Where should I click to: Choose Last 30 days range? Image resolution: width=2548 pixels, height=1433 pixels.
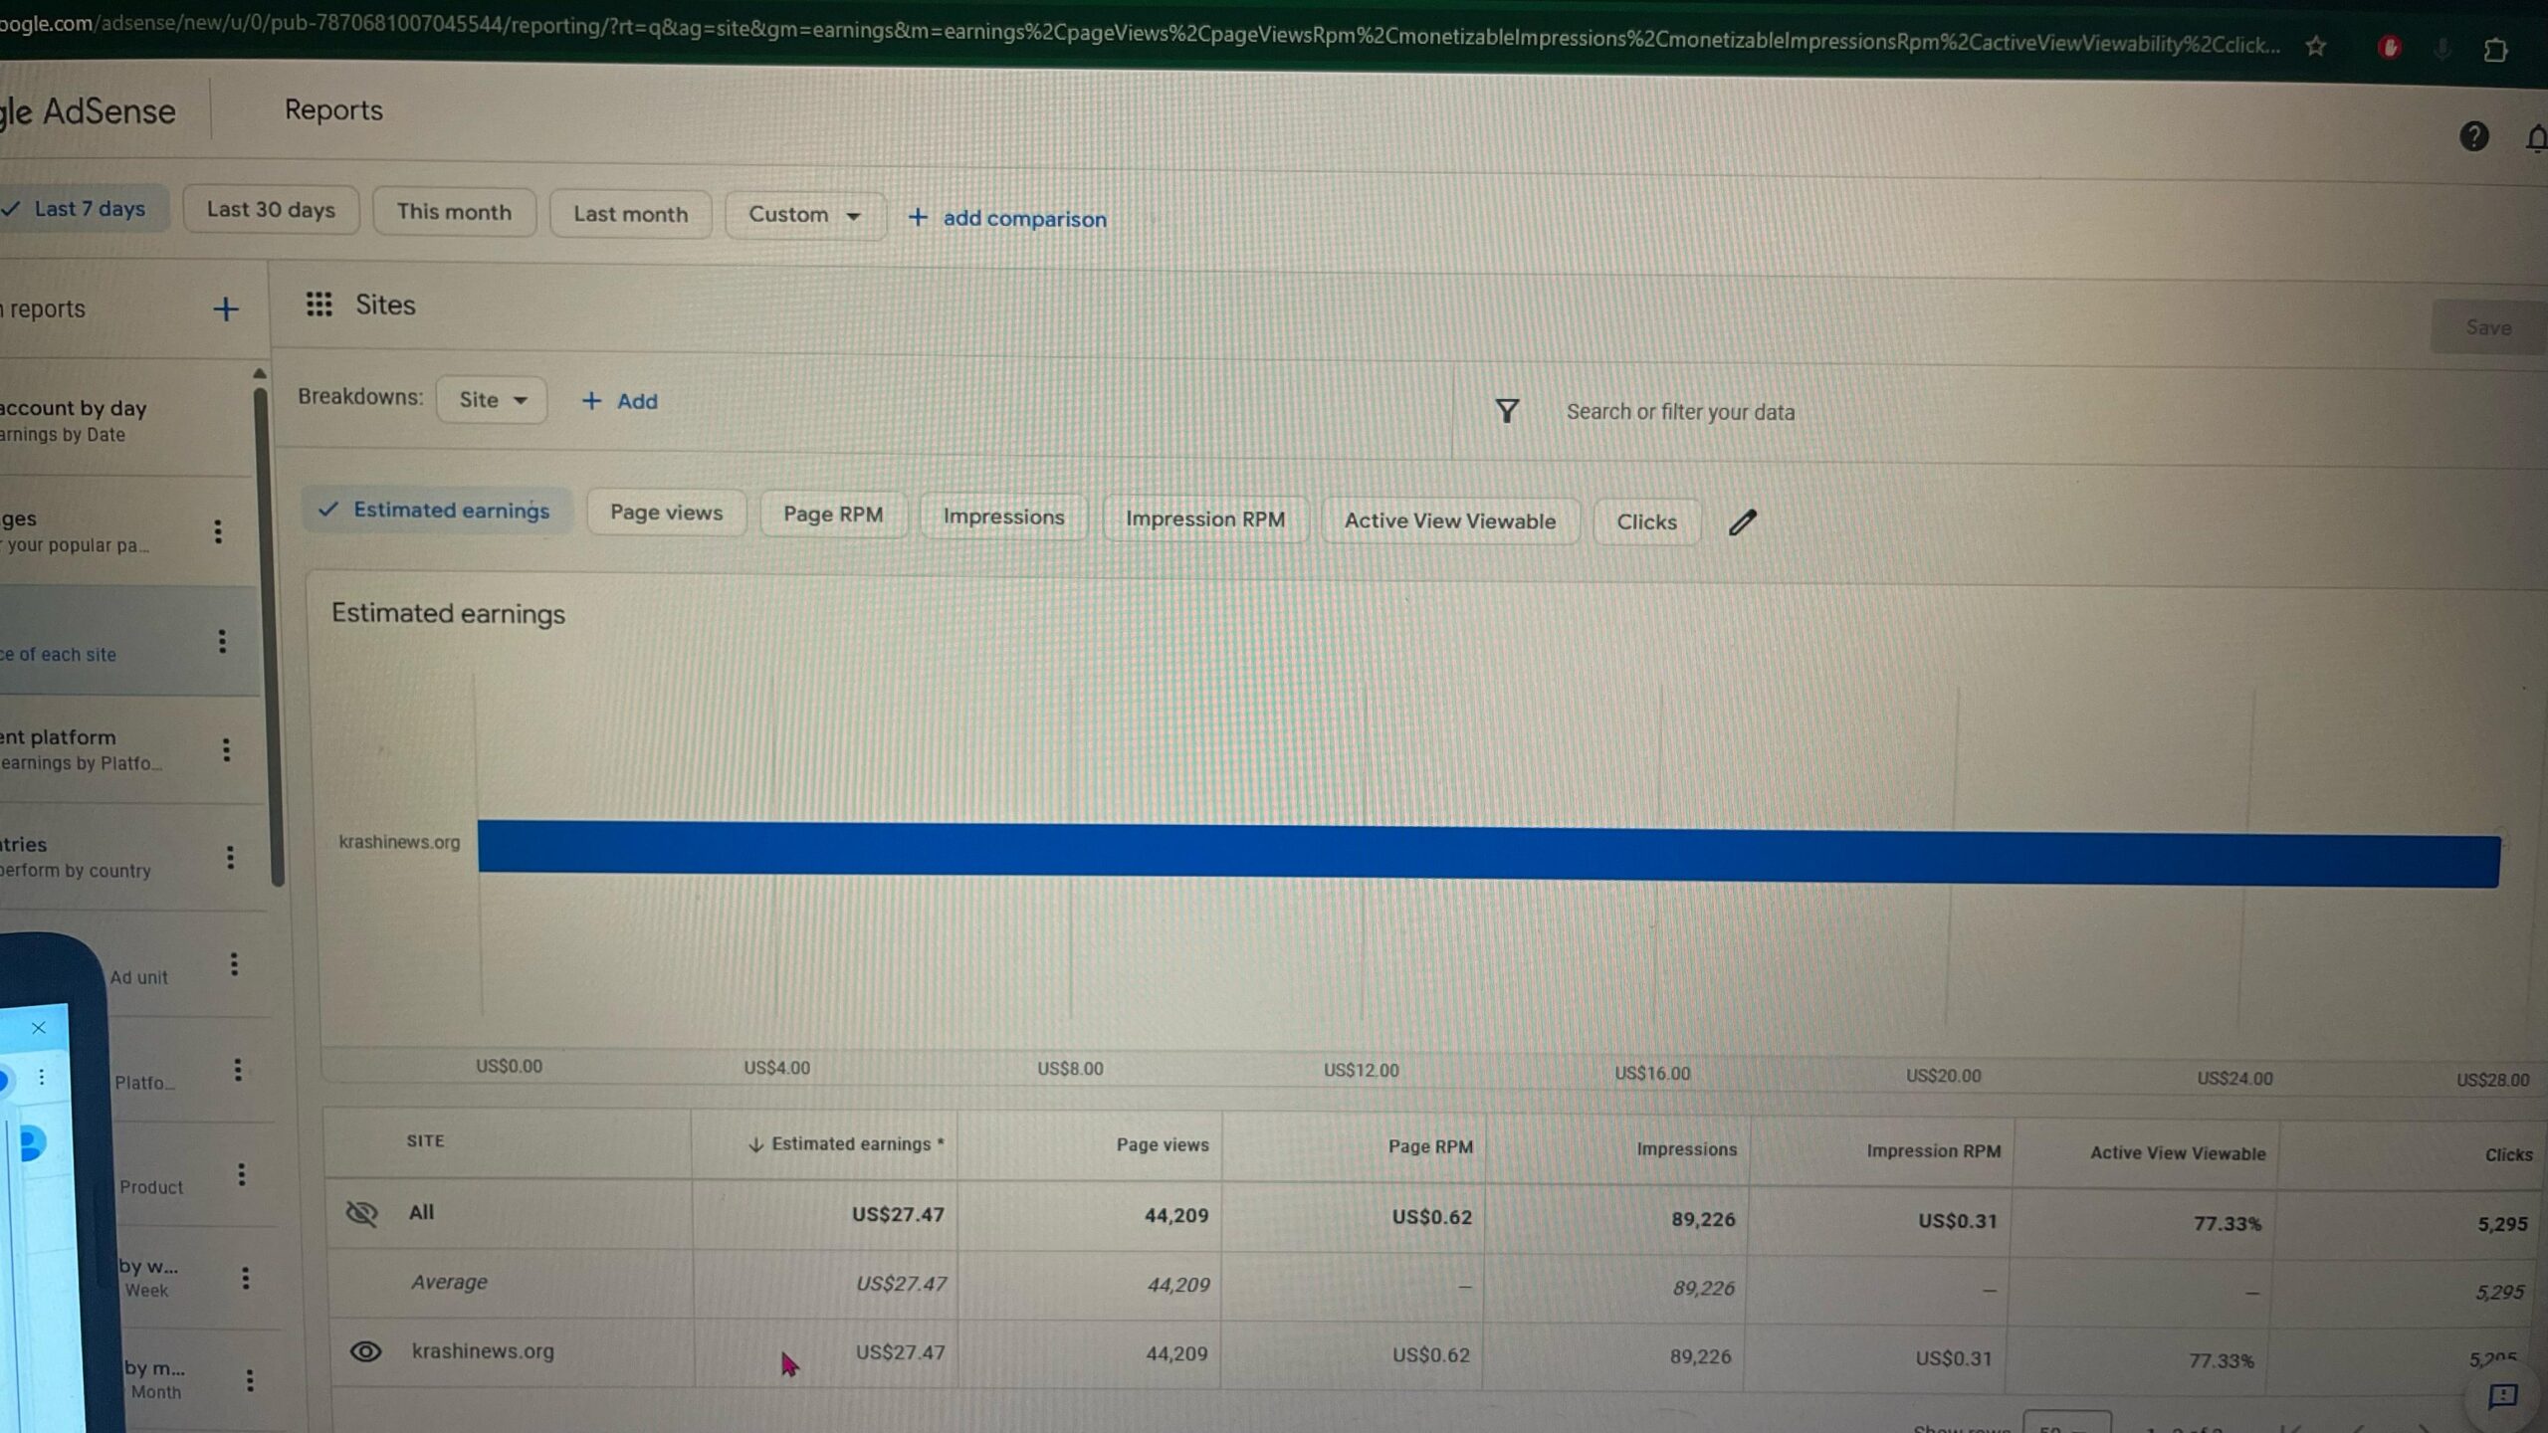[271, 210]
